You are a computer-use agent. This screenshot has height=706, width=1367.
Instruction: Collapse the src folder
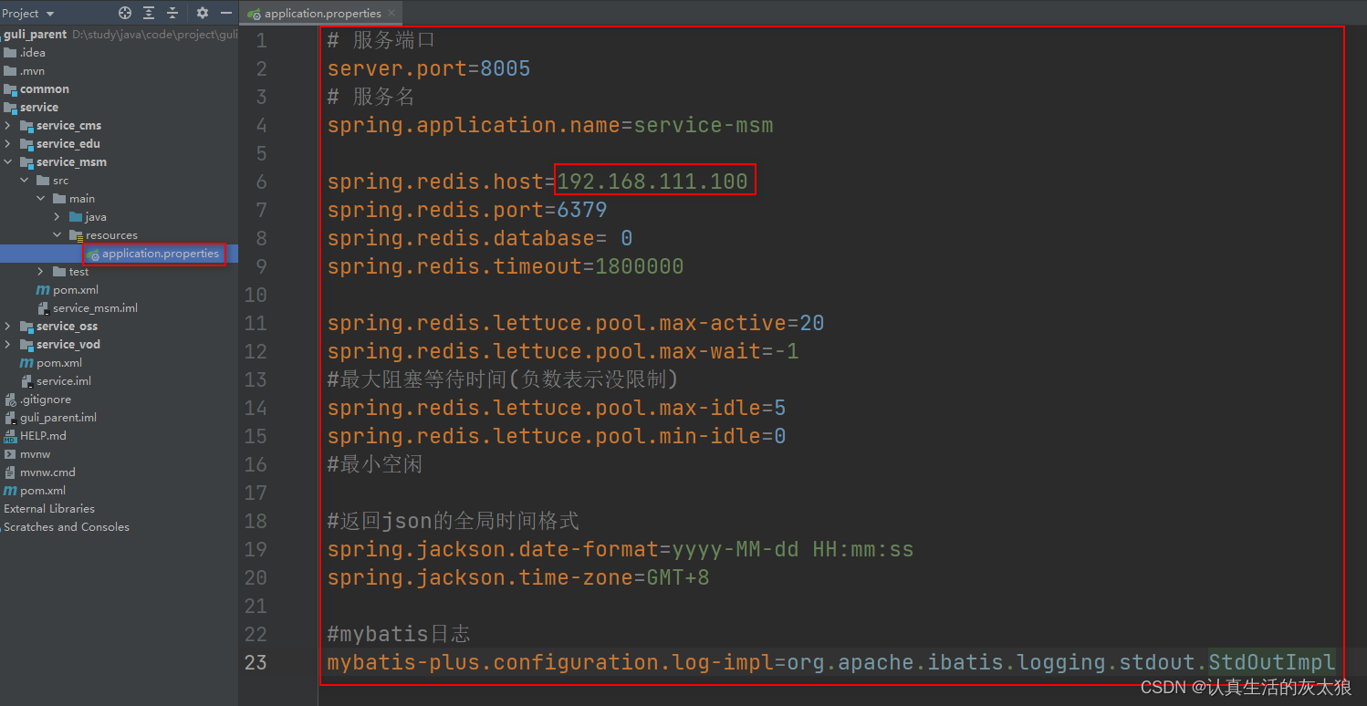point(25,180)
